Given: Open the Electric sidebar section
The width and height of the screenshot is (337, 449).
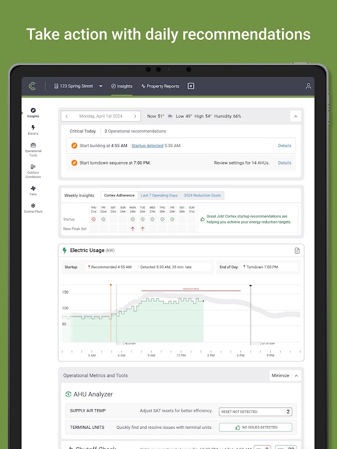Looking at the screenshot, I should [33, 130].
